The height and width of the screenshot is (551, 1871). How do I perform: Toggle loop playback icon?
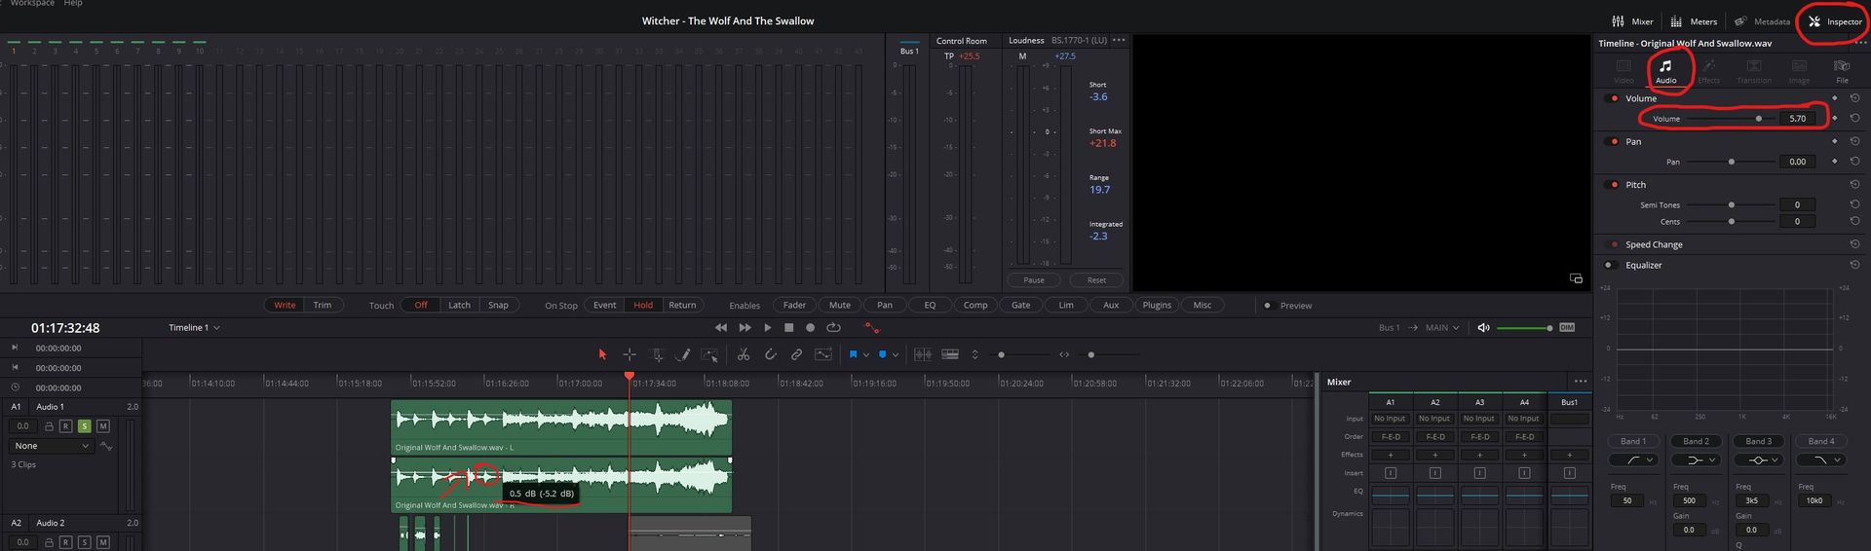click(x=833, y=328)
